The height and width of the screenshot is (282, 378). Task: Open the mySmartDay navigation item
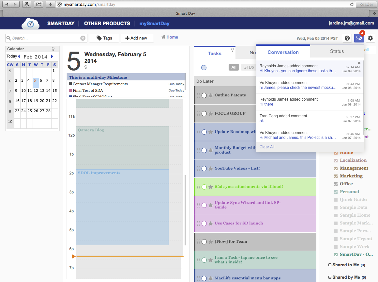155,24
